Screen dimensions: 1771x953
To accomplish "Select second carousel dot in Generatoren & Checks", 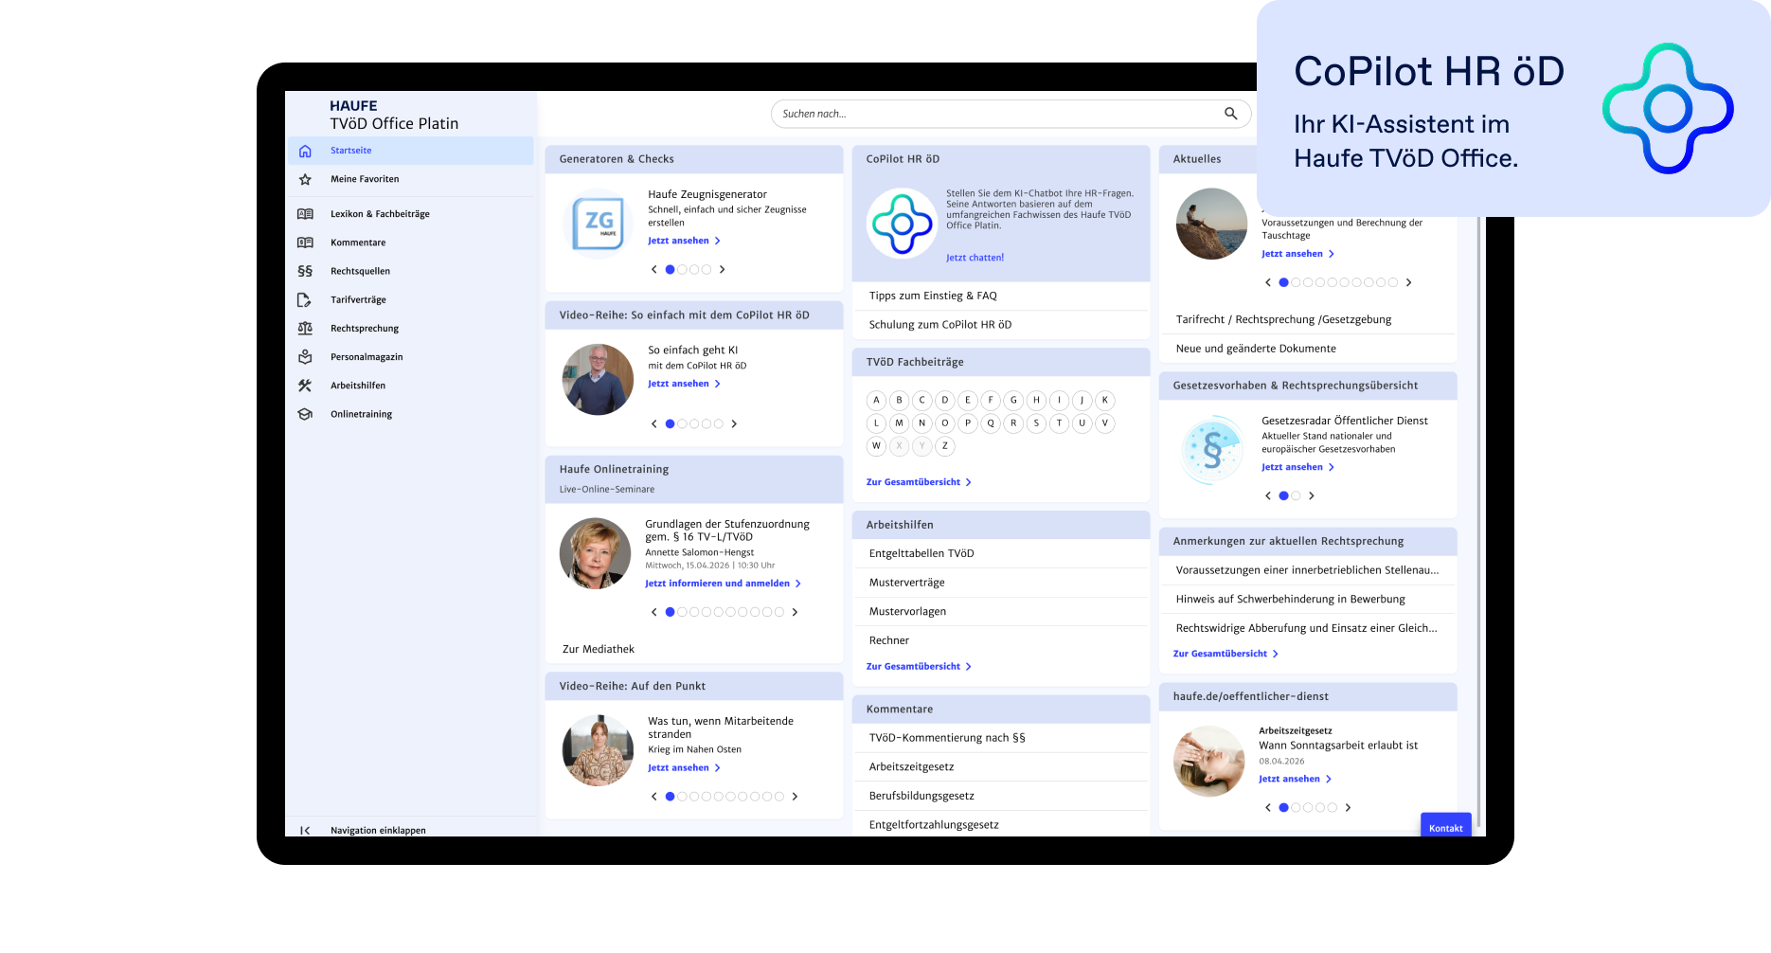I will (x=682, y=270).
